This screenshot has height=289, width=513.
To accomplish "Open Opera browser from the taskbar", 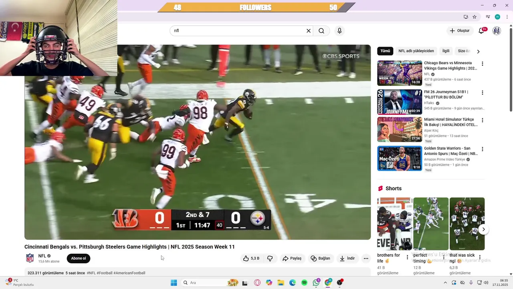I will (x=257, y=283).
